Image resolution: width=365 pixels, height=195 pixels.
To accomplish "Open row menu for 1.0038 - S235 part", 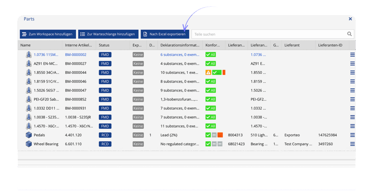I will 353,117.
